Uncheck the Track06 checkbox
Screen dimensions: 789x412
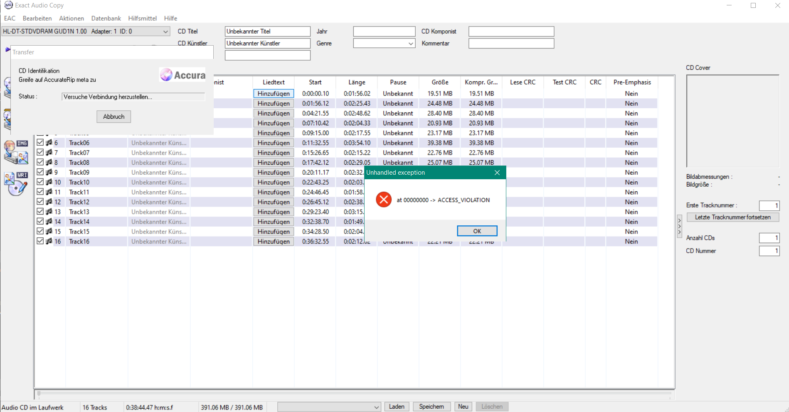(40, 142)
